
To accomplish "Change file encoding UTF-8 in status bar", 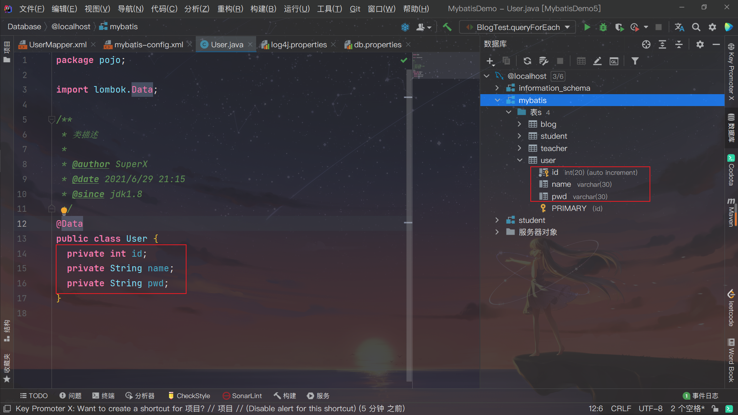I will coord(650,408).
